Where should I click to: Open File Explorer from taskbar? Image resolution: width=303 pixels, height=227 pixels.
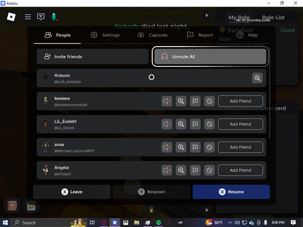point(136,223)
